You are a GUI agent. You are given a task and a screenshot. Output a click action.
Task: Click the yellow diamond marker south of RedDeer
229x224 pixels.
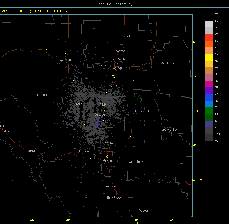(x=113, y=75)
